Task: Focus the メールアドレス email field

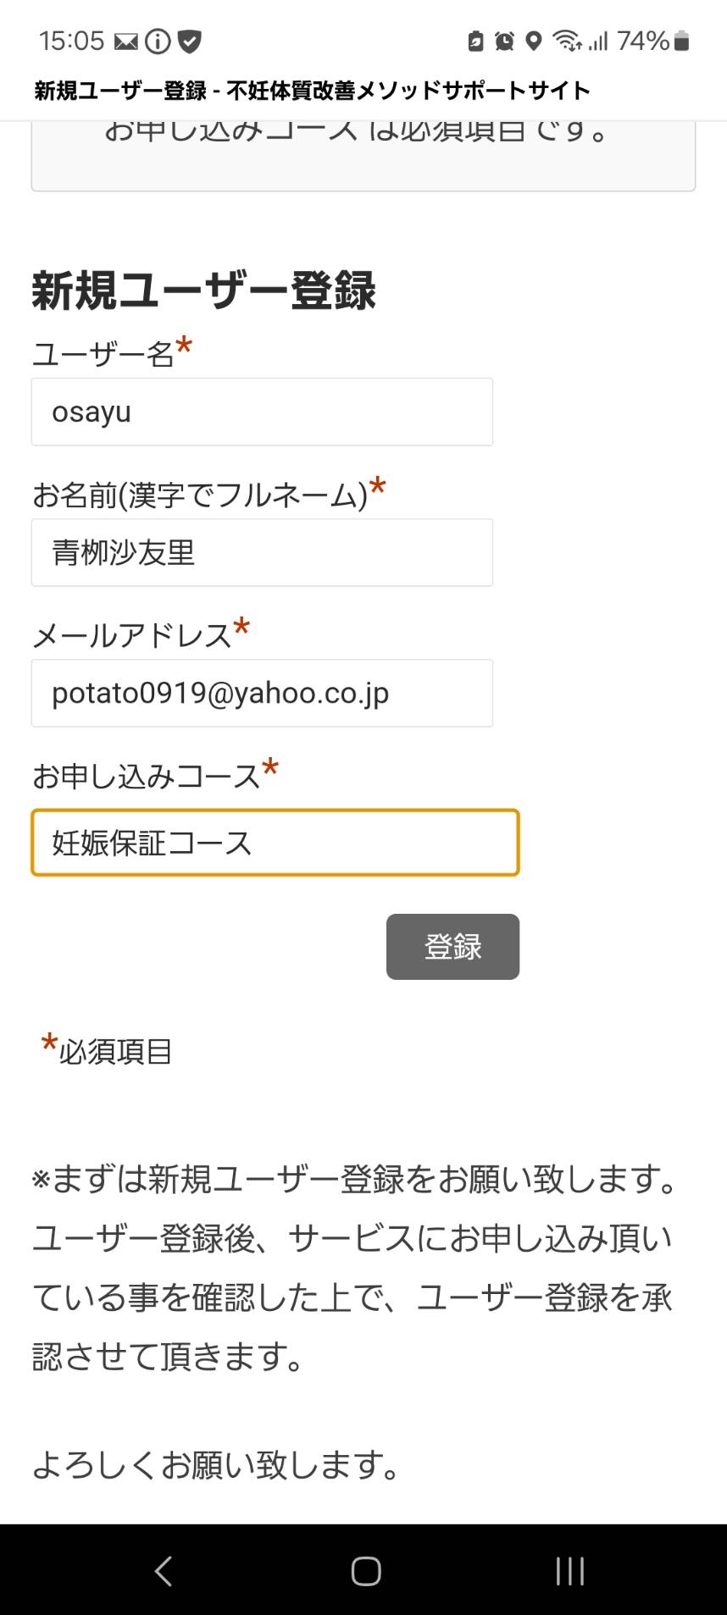Action: click(262, 693)
